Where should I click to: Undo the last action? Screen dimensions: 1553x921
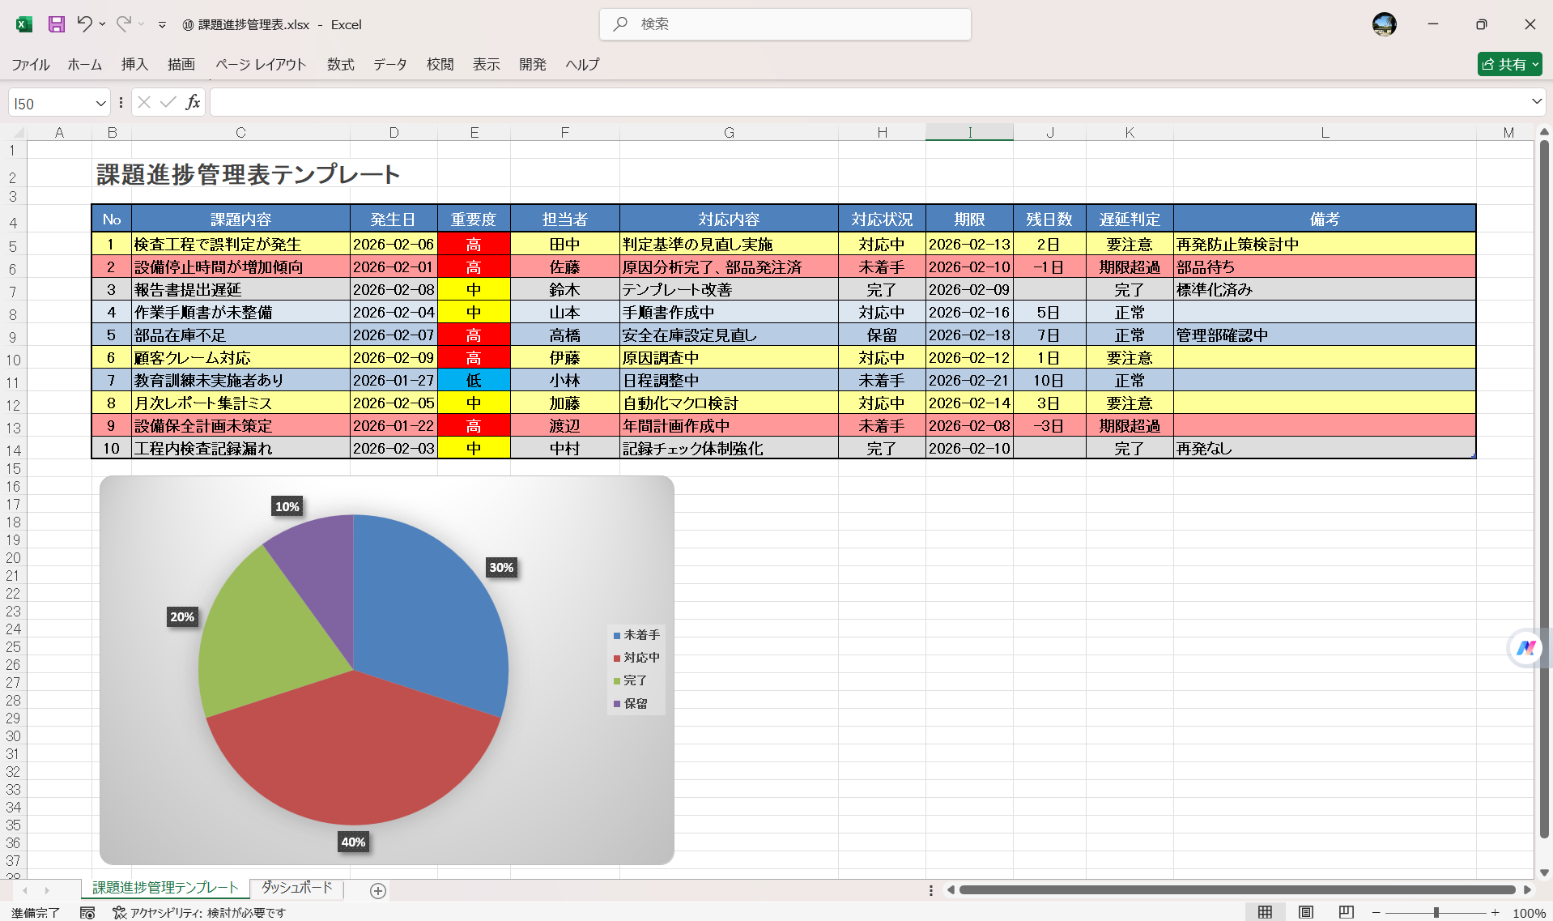[x=86, y=24]
